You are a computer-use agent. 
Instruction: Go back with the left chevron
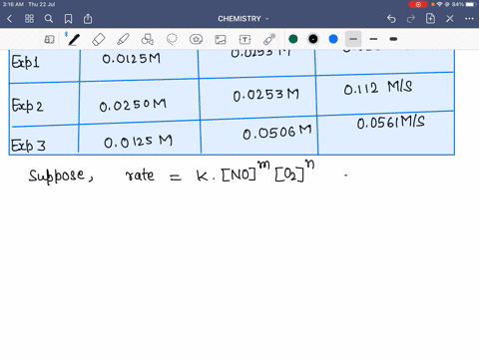pyautogui.click(x=9, y=19)
